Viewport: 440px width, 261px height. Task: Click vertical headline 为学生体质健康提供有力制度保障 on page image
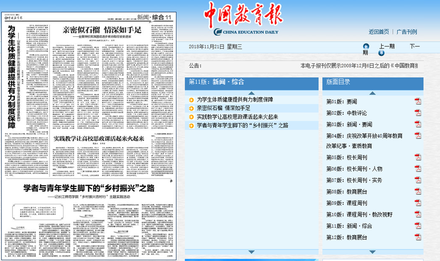pyautogui.click(x=11, y=76)
